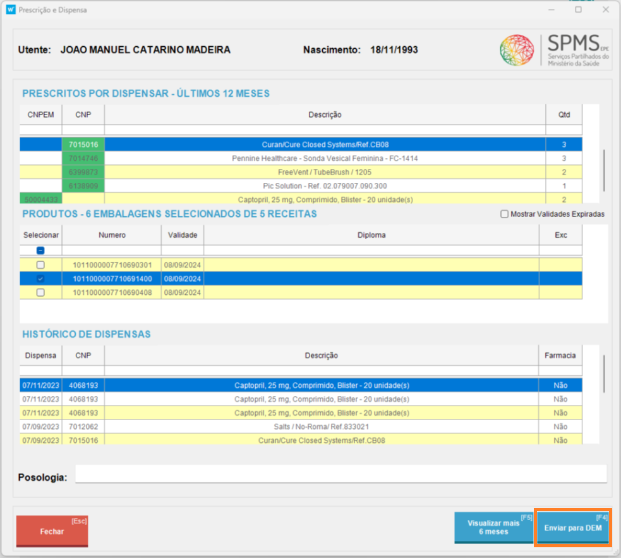The image size is (621, 558).
Task: Click the SPMS logo
Action: (x=554, y=51)
